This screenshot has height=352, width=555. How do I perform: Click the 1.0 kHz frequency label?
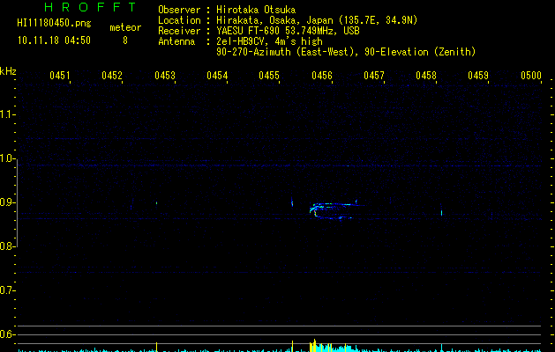tap(7, 158)
